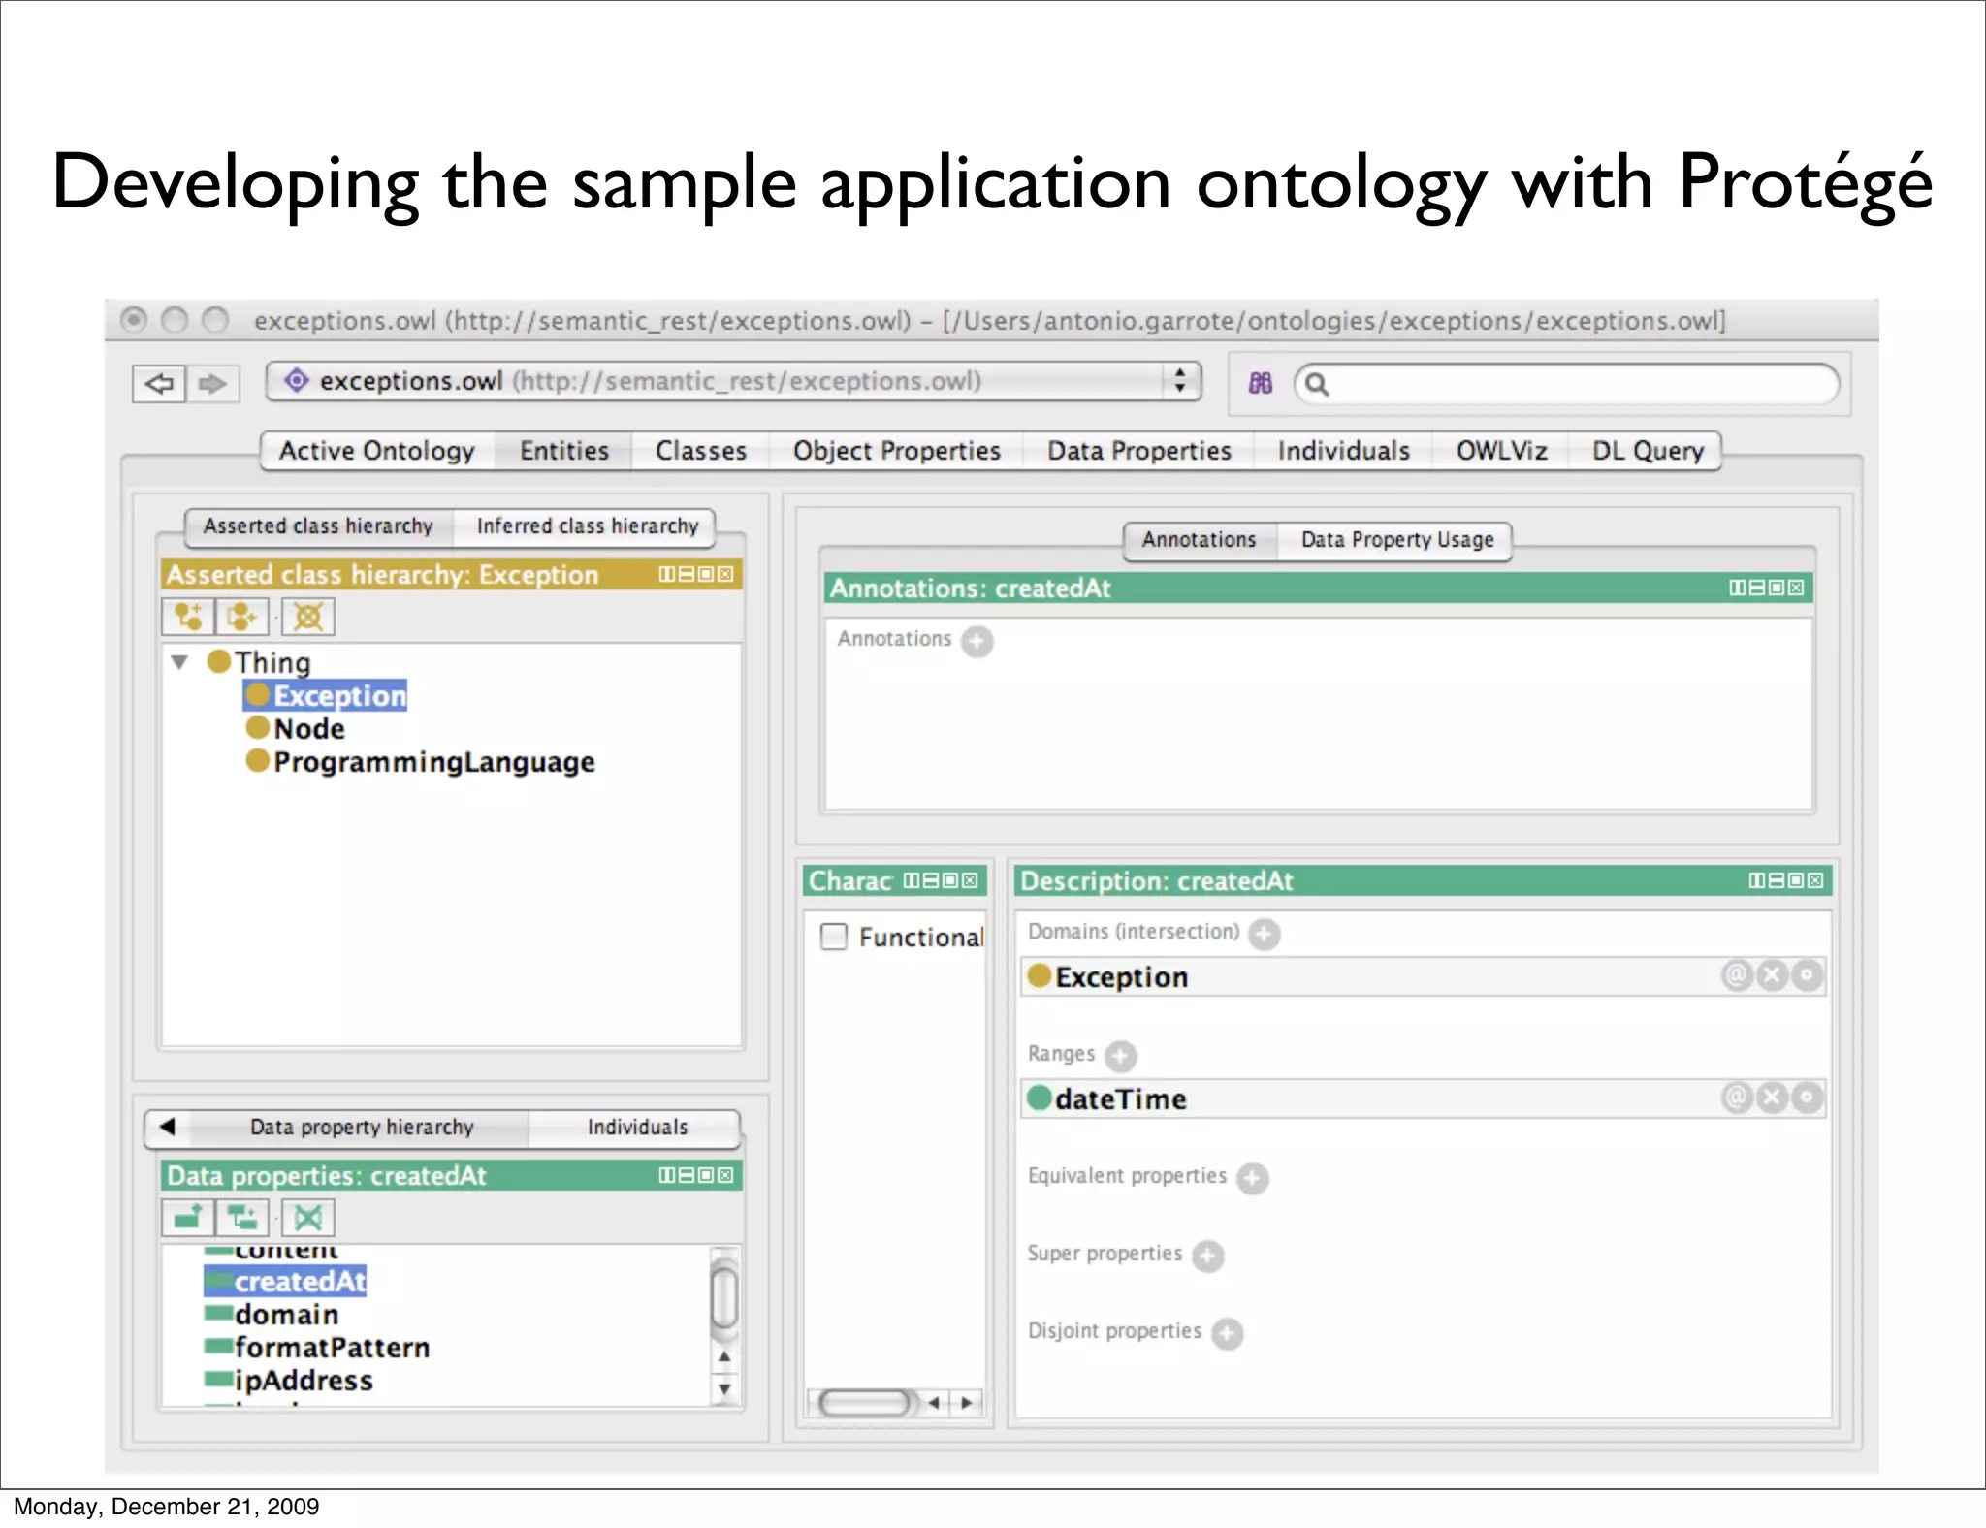Open the OWLViz tab
Screen dimensions: 1986x1528
pyautogui.click(x=1501, y=451)
